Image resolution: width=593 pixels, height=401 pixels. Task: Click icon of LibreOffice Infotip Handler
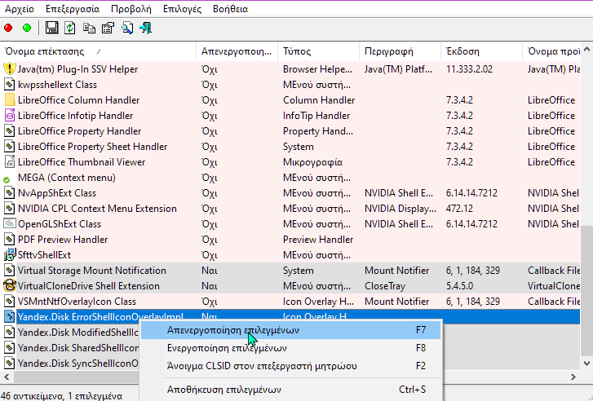click(x=10, y=116)
